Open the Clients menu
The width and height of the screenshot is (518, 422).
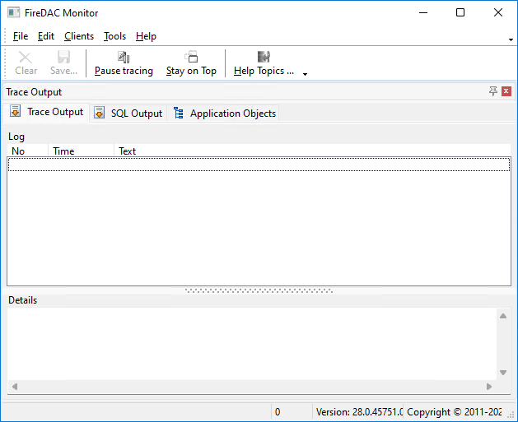(x=79, y=36)
